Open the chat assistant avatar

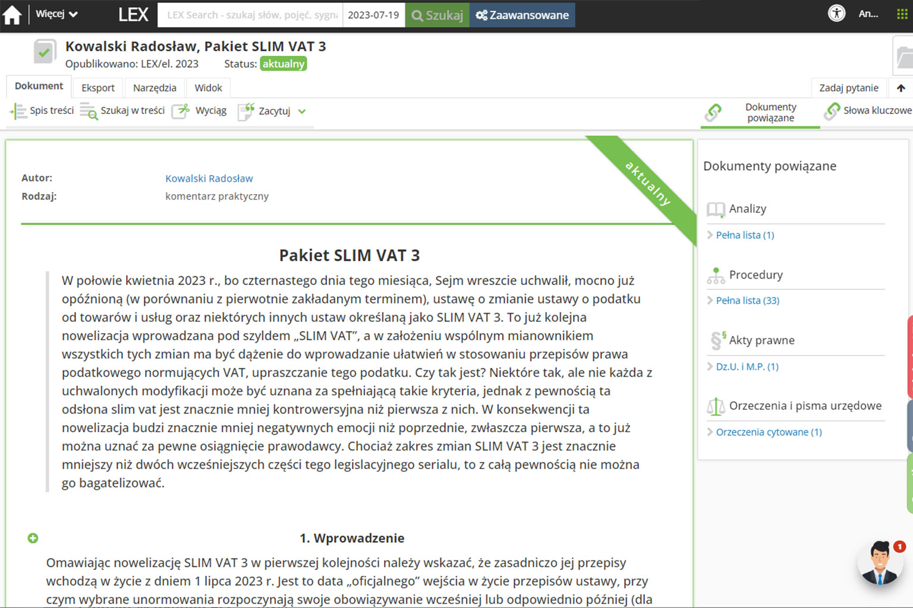880,562
